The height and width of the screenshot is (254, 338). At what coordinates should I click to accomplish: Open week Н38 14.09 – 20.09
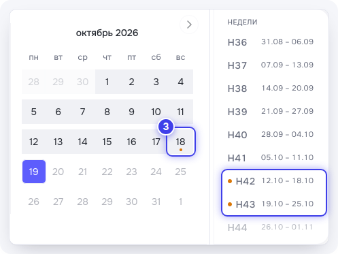tap(271, 89)
